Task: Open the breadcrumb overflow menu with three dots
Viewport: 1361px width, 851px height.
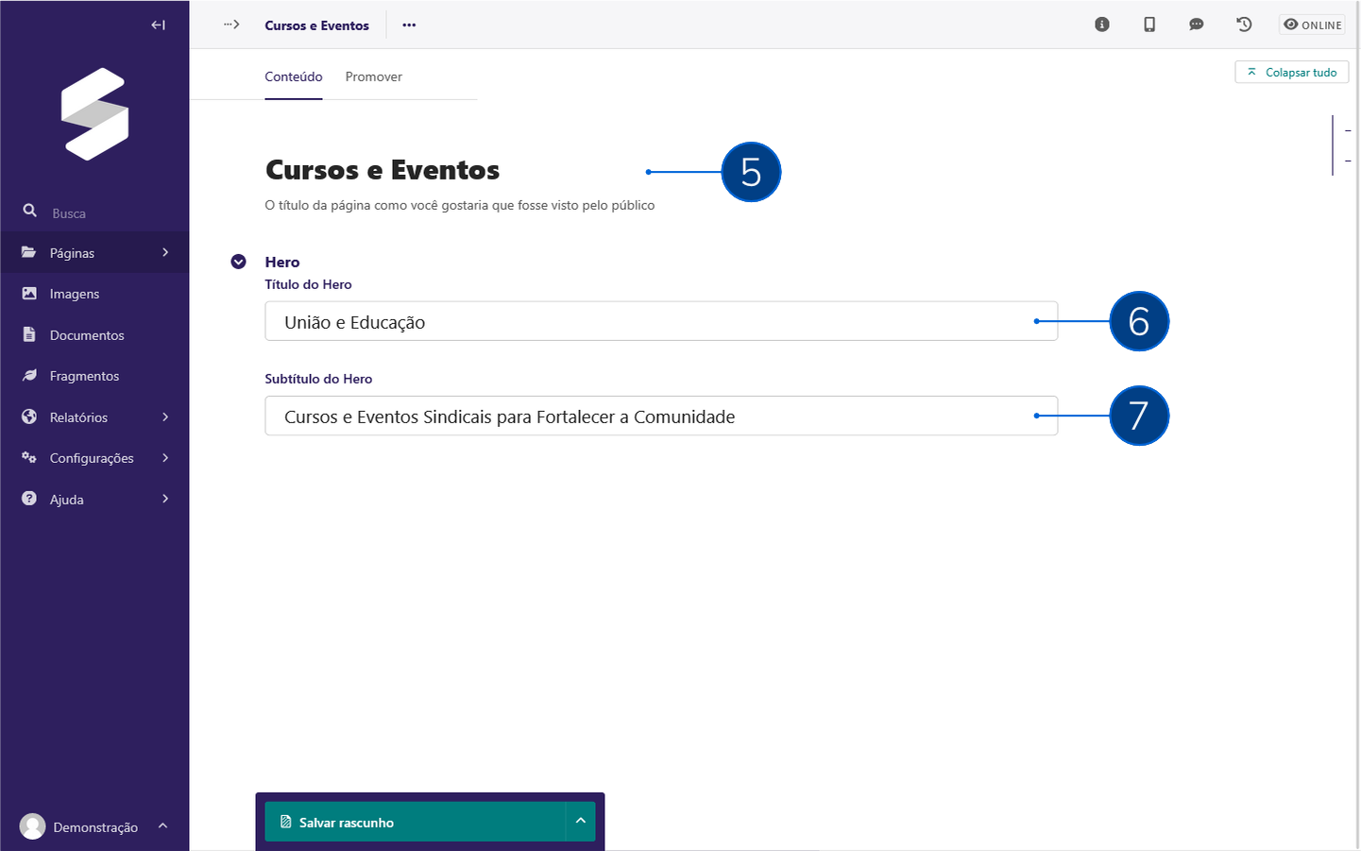Action: [x=408, y=25]
